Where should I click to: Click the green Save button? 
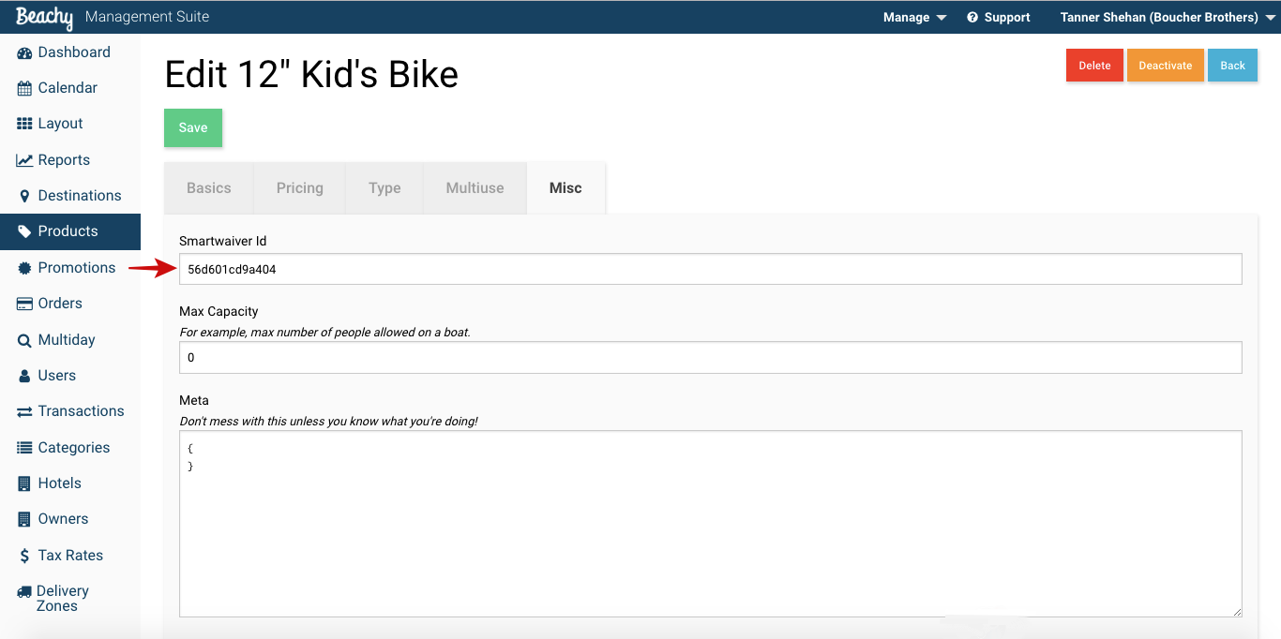click(x=193, y=127)
